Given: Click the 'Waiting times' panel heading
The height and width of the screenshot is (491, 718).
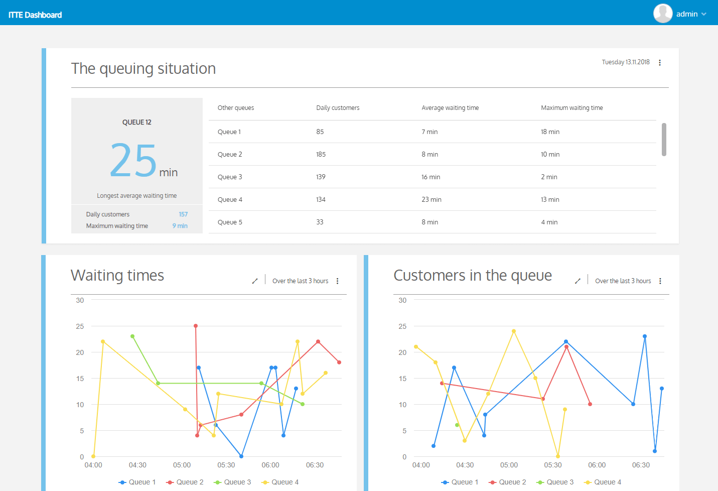Looking at the screenshot, I should [117, 276].
